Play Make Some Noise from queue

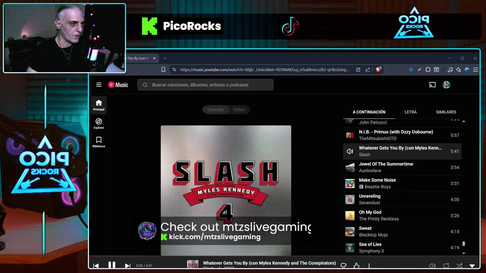(402, 184)
